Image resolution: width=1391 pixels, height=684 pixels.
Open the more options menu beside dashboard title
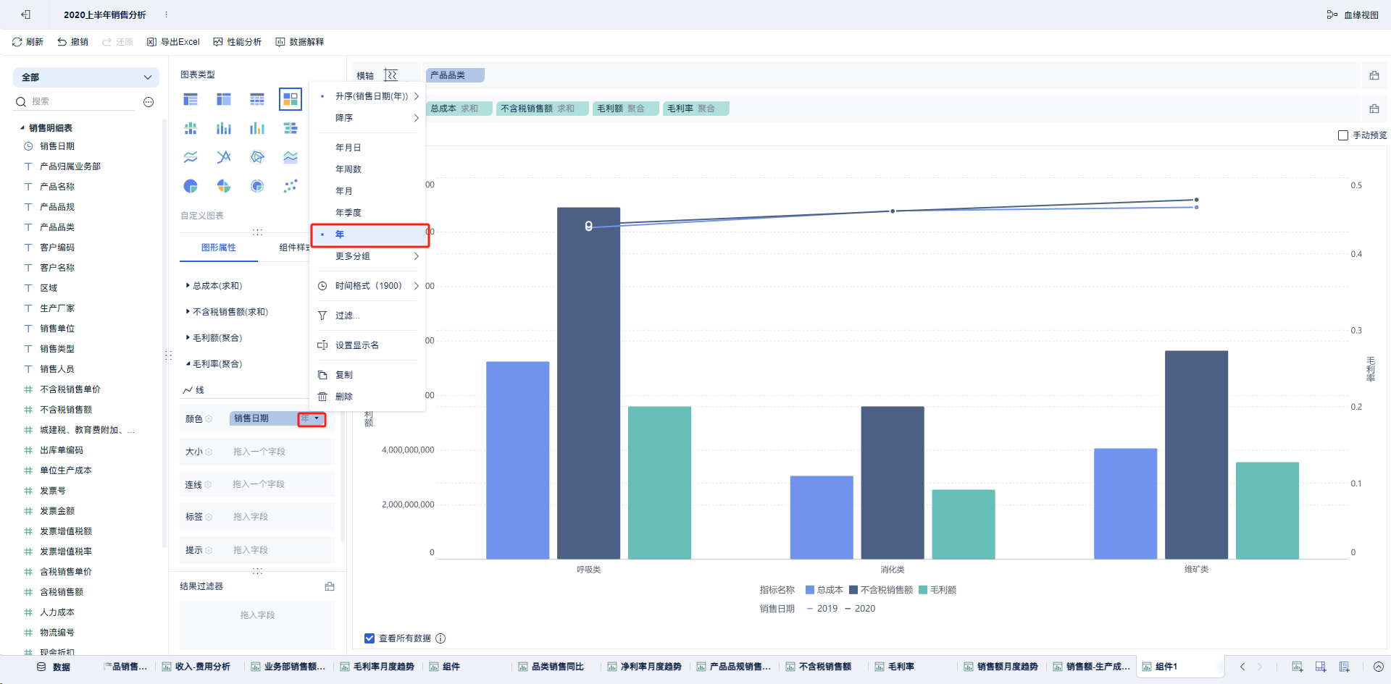(166, 14)
